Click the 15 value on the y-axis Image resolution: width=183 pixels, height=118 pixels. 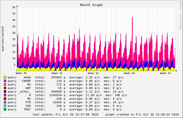(14, 52)
